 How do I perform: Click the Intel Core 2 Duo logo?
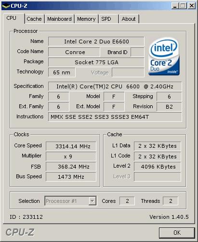point(164,56)
